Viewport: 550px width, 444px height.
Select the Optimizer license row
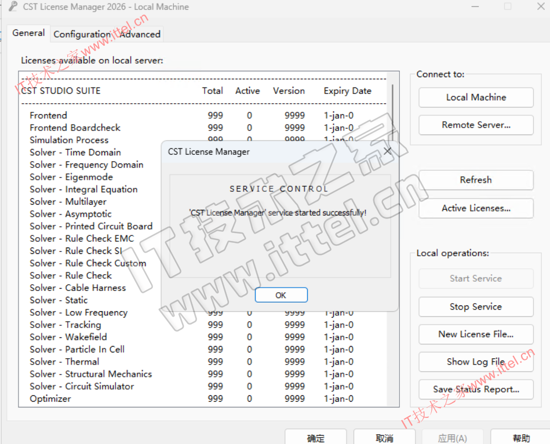pos(50,399)
